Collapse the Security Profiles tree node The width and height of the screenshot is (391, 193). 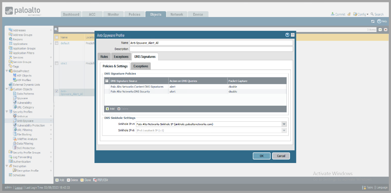tap(7, 112)
